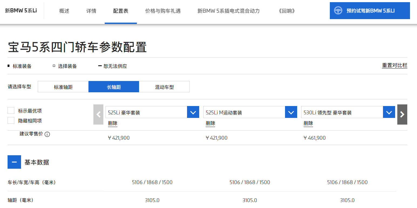The height and width of the screenshot is (208, 417).
Task: Enable the 标示最优项 checkbox
Action: 11,111
